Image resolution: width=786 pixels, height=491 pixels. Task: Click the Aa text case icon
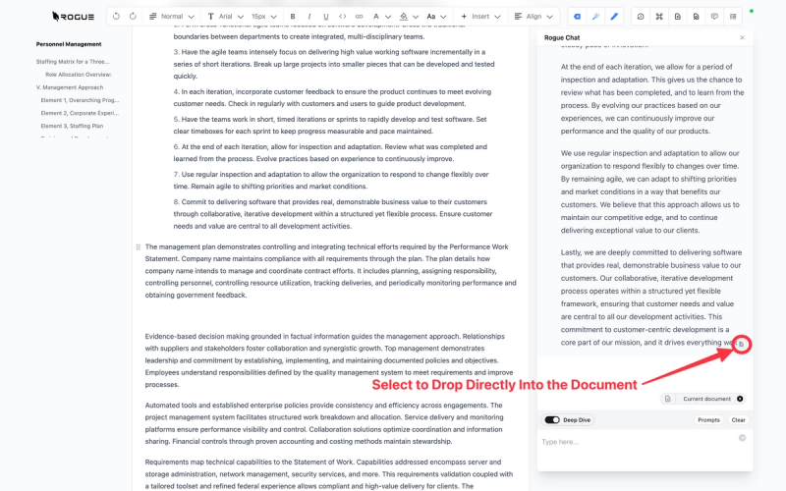coord(430,17)
